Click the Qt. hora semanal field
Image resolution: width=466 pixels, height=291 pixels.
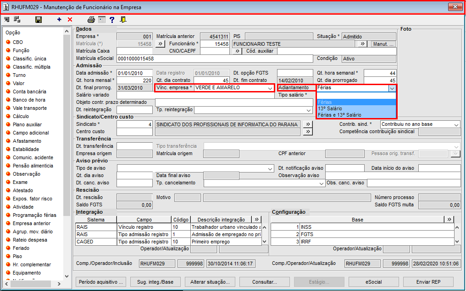click(380, 73)
